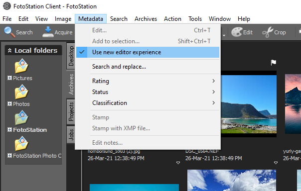Switch to the Jobs side tab
Screen dimensions: 301x191
pos(71,135)
